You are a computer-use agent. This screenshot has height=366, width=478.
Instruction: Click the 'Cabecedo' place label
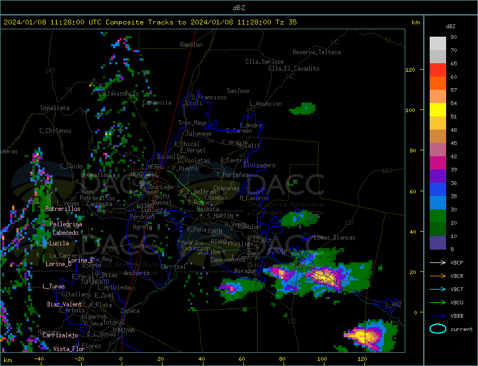(x=65, y=233)
